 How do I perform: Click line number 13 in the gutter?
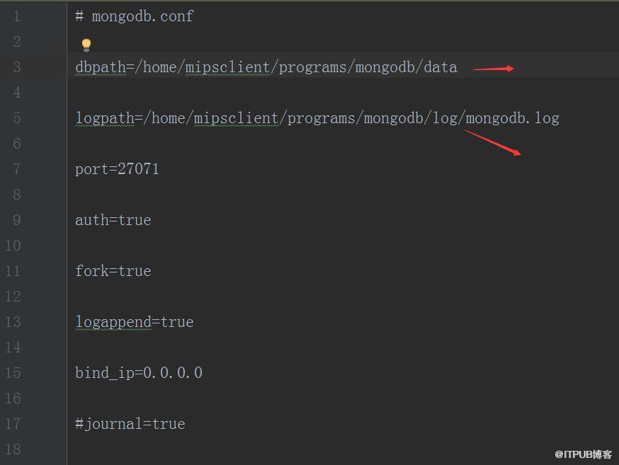coord(13,322)
